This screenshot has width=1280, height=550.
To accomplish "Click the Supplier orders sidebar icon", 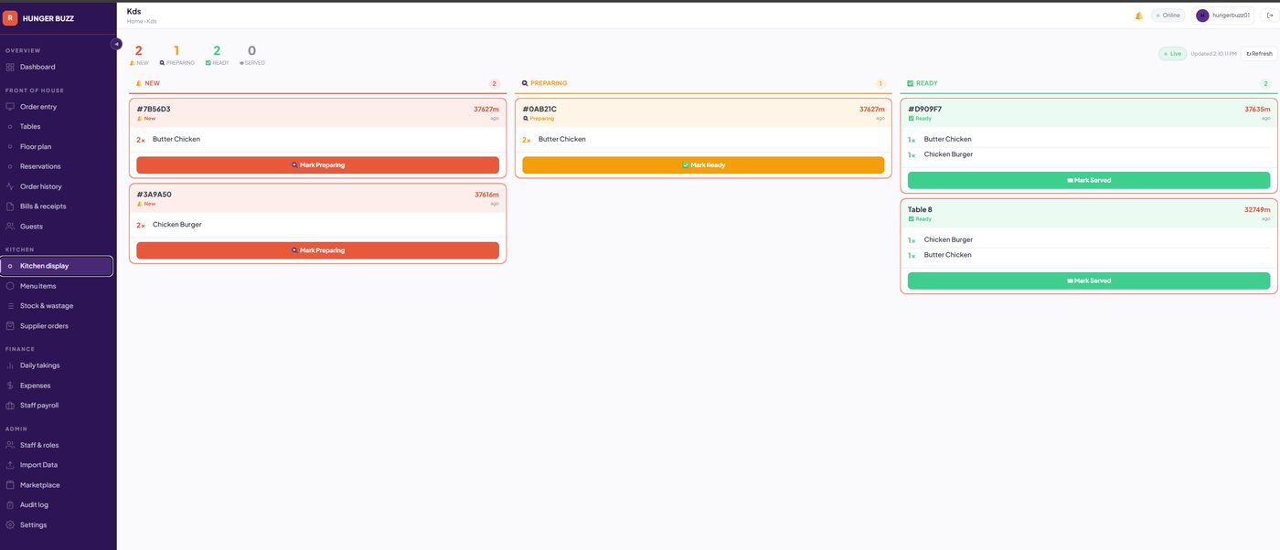I will 10,326.
